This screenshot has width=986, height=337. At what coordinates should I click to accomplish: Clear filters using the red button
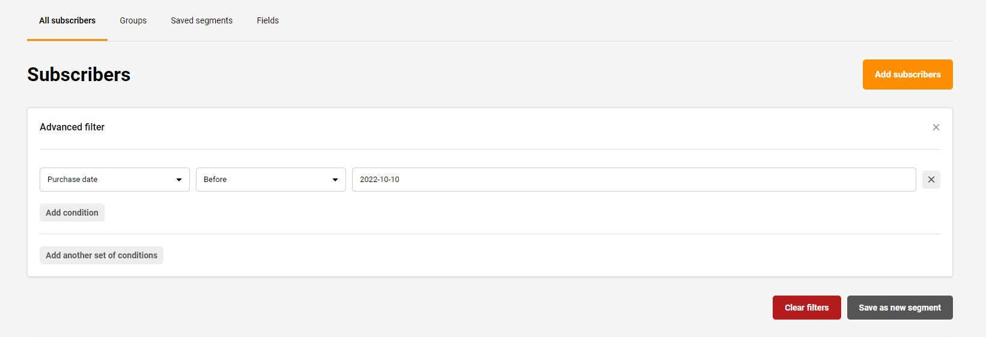806,308
